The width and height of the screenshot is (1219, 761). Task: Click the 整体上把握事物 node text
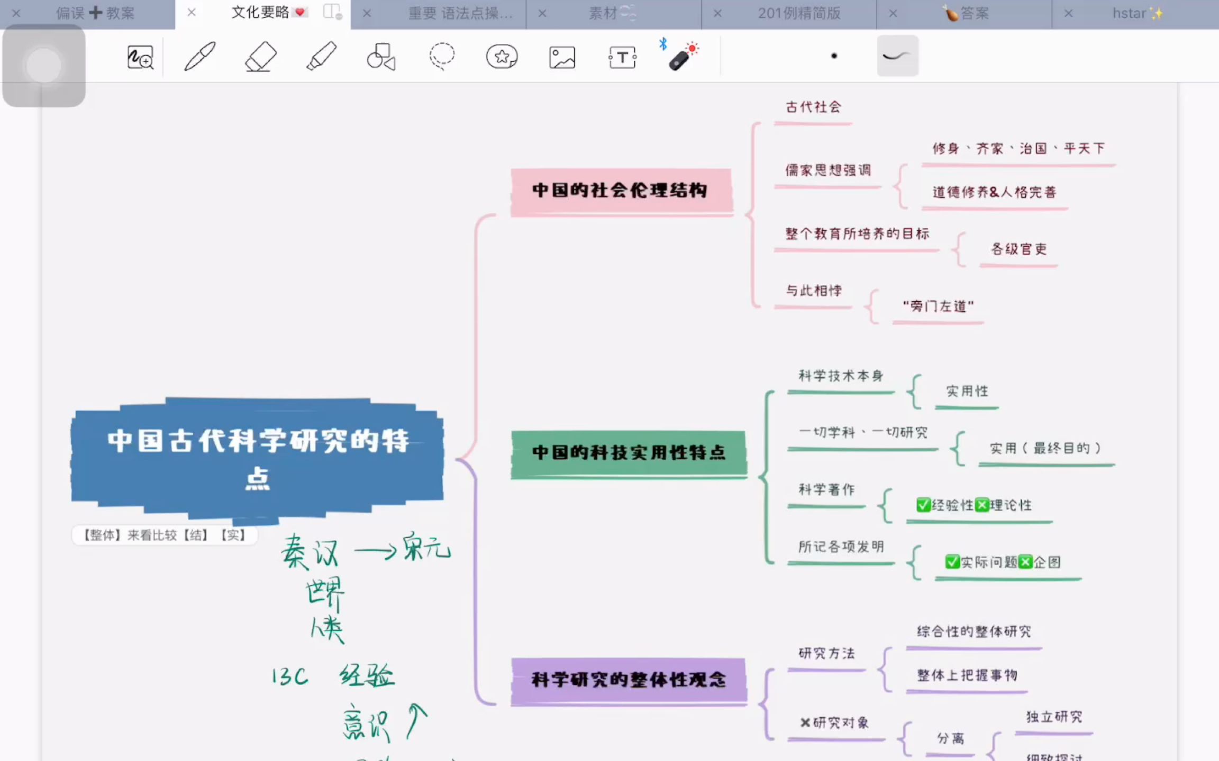967,675
